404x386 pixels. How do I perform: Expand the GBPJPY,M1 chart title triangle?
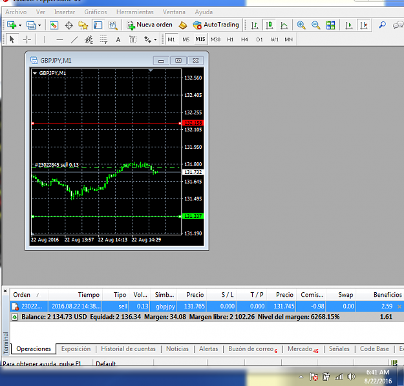point(35,74)
